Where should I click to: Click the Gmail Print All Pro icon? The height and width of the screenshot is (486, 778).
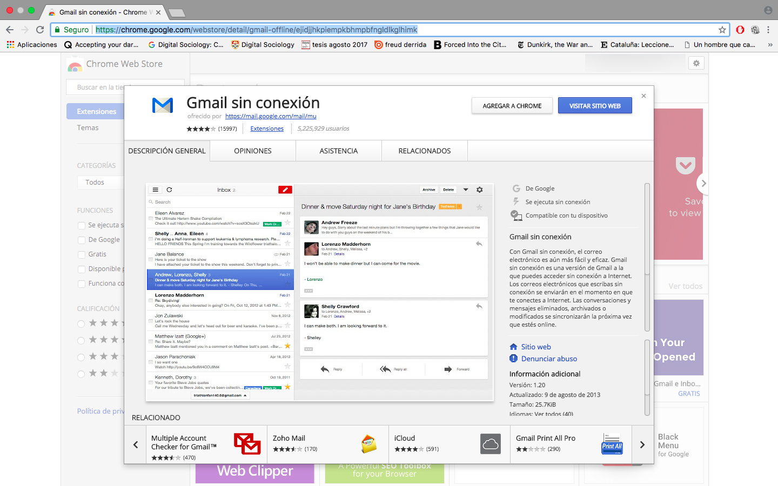(612, 444)
